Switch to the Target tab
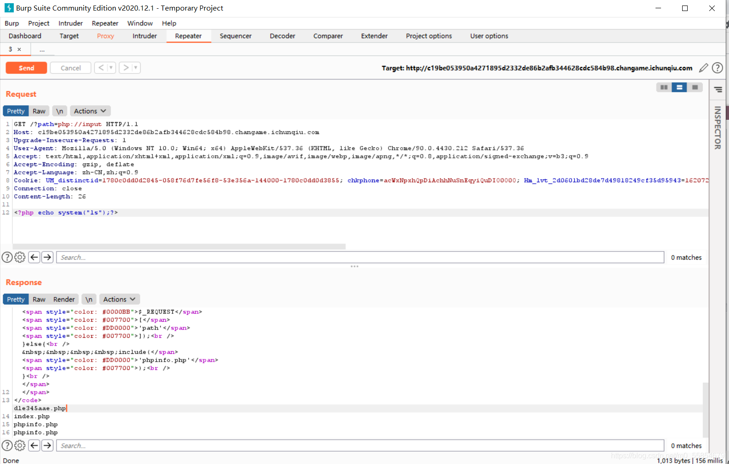729x464 pixels. pyautogui.click(x=69, y=36)
